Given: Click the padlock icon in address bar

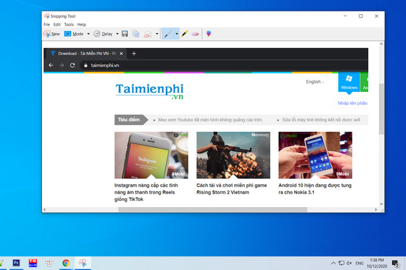Looking at the screenshot, I should tap(85, 66).
